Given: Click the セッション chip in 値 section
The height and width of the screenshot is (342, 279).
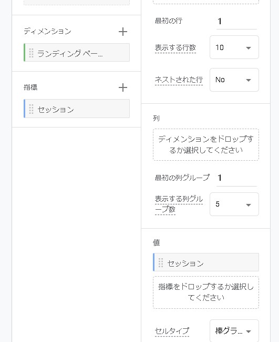Looking at the screenshot, I should coord(206,262).
